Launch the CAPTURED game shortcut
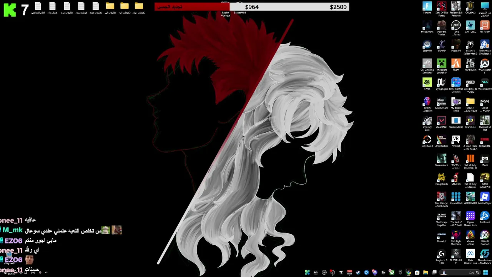The height and width of the screenshot is (277, 492). tap(470, 27)
